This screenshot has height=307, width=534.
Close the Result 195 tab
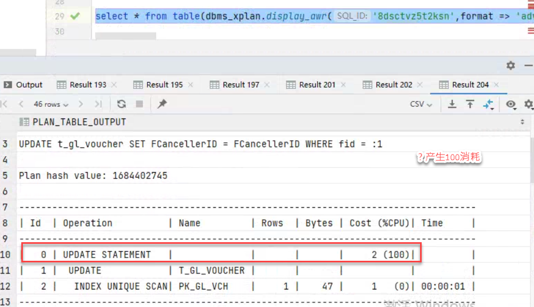pos(191,84)
